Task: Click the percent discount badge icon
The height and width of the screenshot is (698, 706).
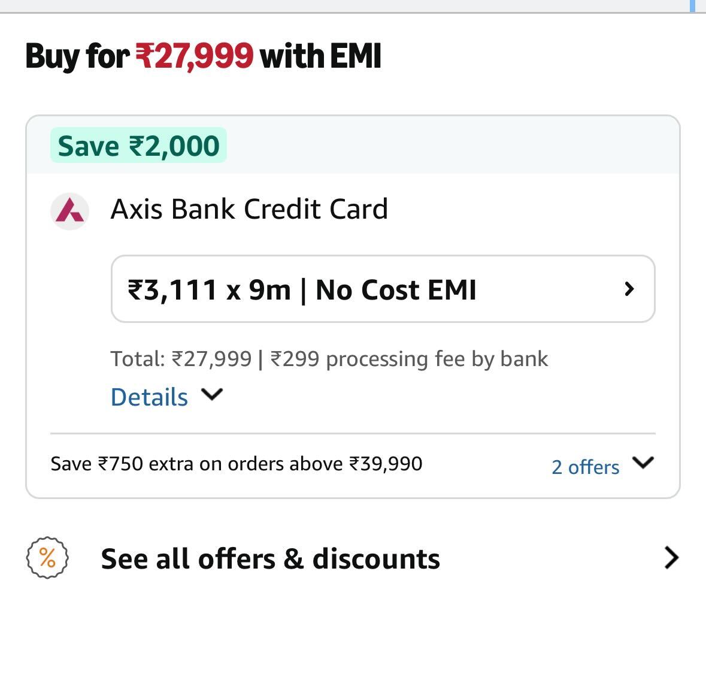Action: click(x=47, y=558)
